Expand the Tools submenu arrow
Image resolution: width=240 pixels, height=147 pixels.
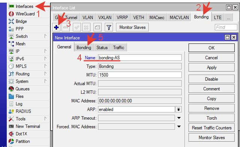point(45,118)
